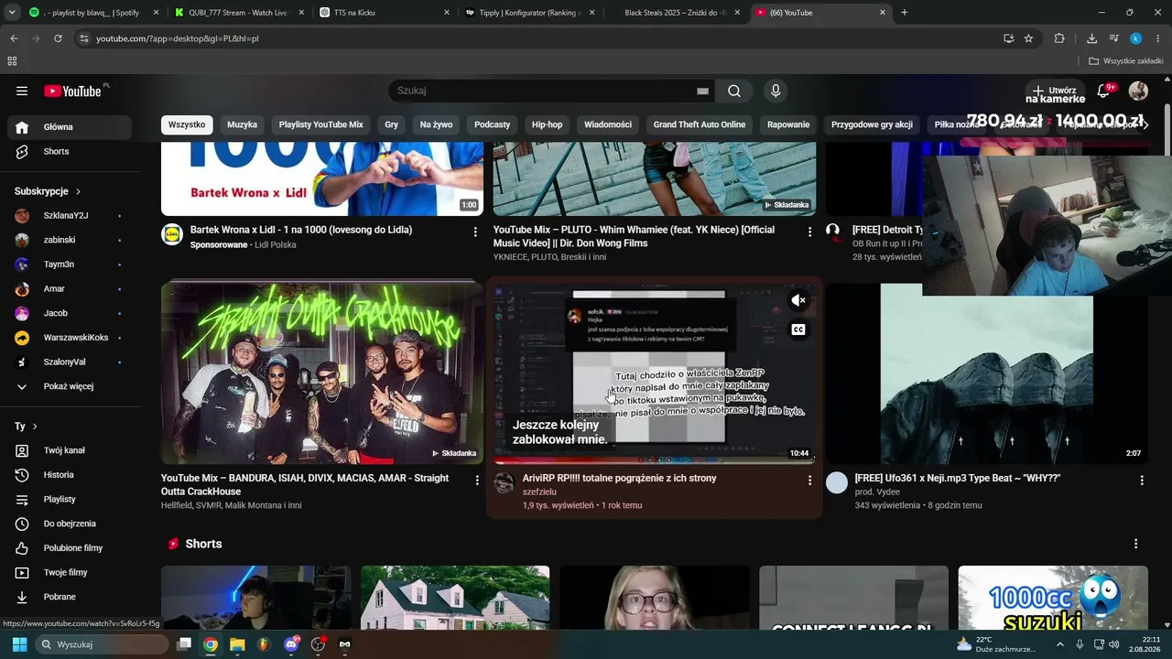Open the Chrome extensions puzzle icon

(1059, 38)
